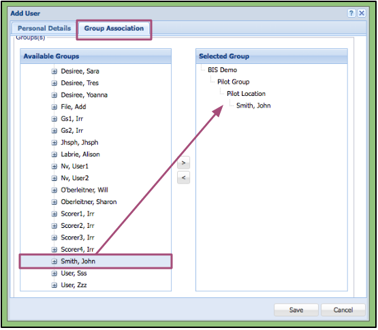378x330 pixels.
Task: Expand the File, Add node
Action: click(54, 107)
